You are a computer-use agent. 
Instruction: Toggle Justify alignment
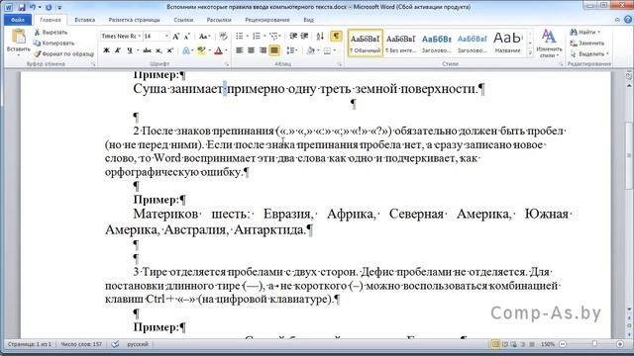tap(274, 50)
